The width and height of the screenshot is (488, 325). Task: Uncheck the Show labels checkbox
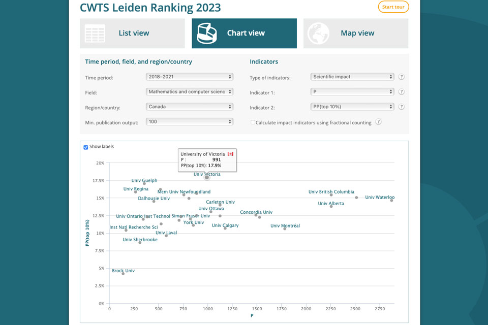(x=85, y=147)
